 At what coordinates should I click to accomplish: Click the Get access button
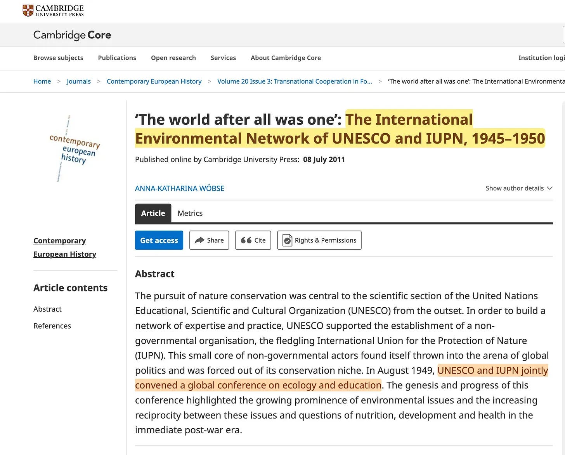click(159, 240)
